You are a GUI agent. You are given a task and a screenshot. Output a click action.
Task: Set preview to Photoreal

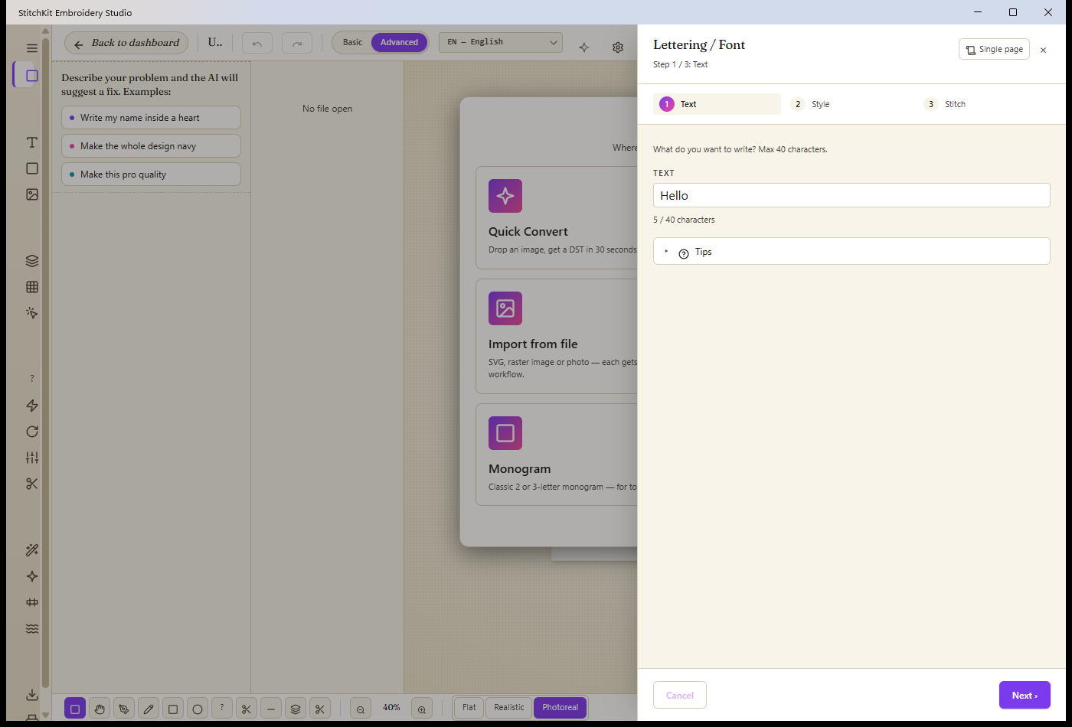pyautogui.click(x=561, y=708)
